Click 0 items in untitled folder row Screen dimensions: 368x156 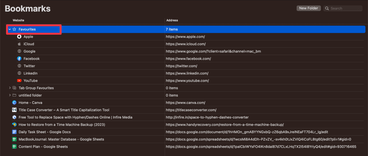172,95
